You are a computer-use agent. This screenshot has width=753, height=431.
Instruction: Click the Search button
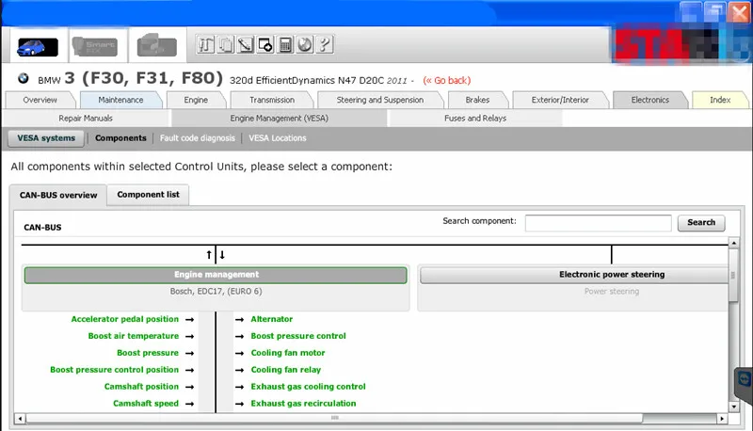(701, 223)
